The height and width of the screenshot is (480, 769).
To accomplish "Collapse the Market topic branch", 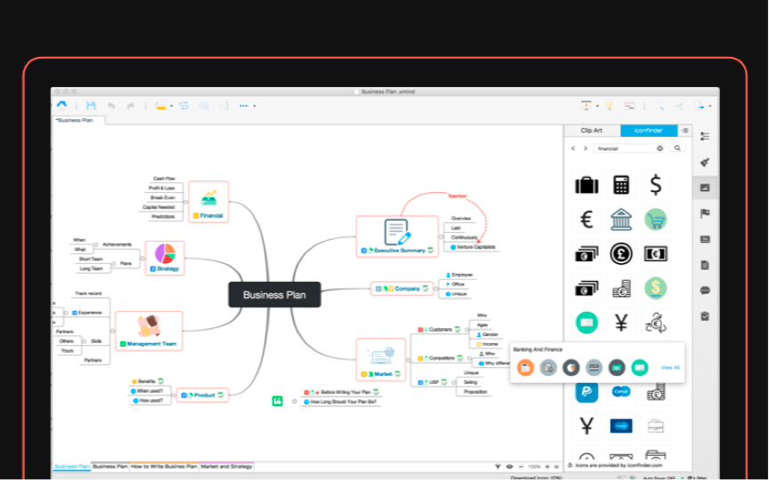I will pos(409,359).
